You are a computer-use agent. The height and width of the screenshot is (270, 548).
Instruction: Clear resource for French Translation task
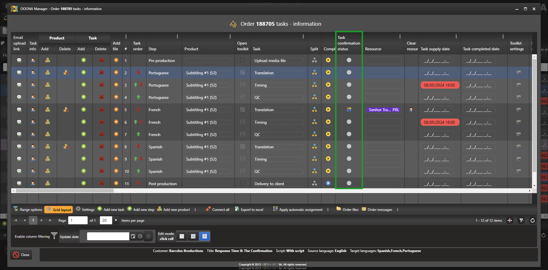coord(411,110)
